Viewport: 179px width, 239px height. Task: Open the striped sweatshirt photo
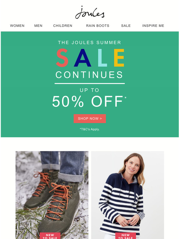tap(127, 195)
